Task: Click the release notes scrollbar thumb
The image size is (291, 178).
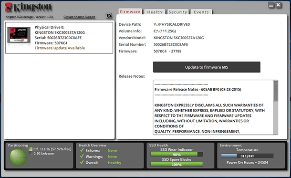Action: tap(276, 91)
